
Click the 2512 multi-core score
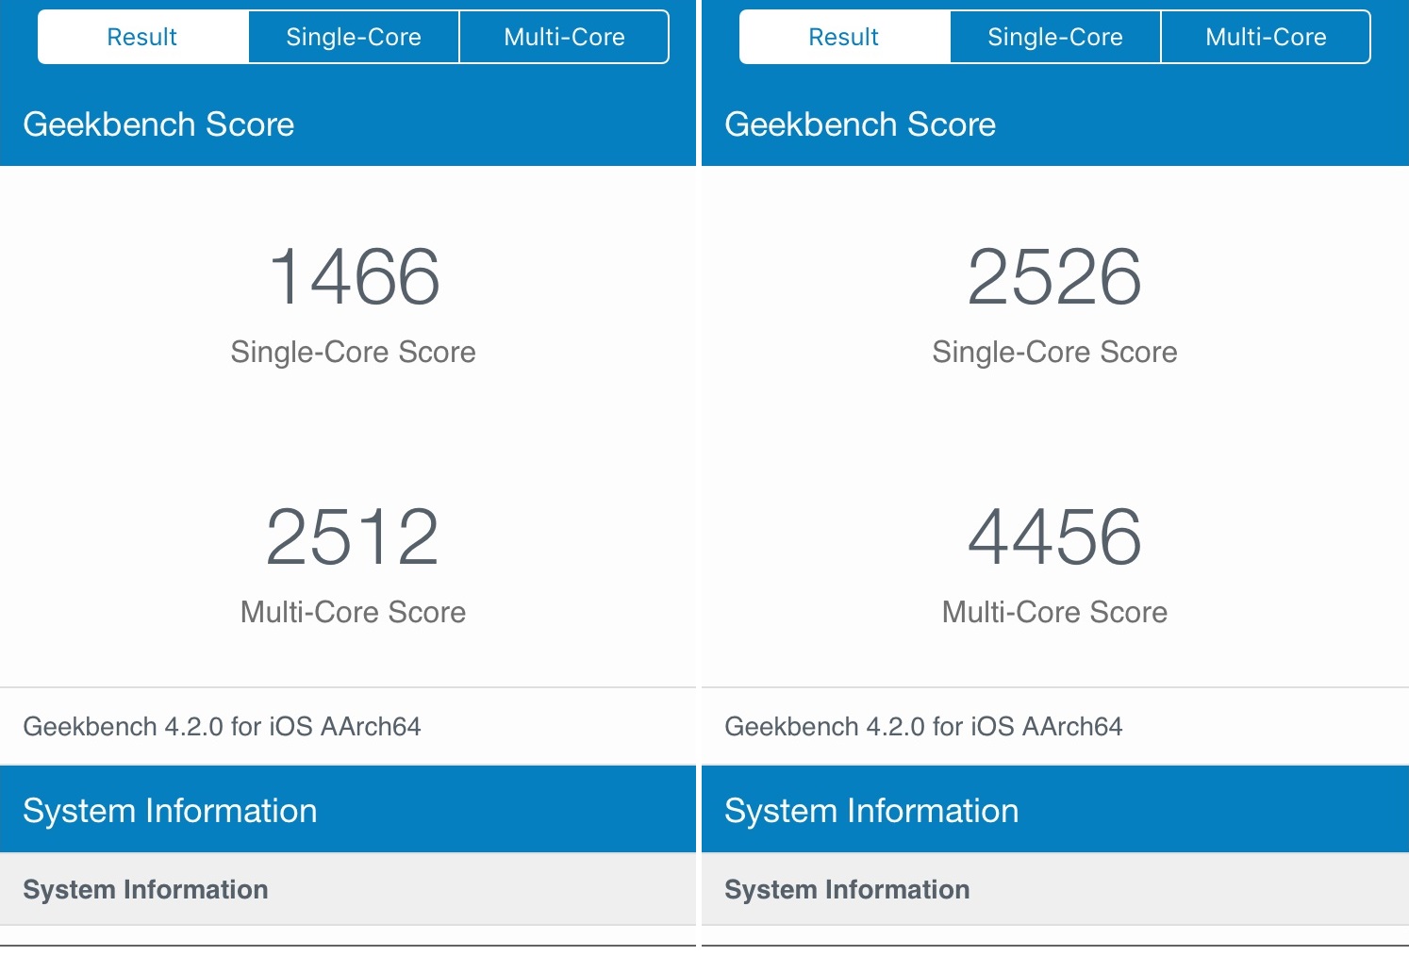(353, 536)
